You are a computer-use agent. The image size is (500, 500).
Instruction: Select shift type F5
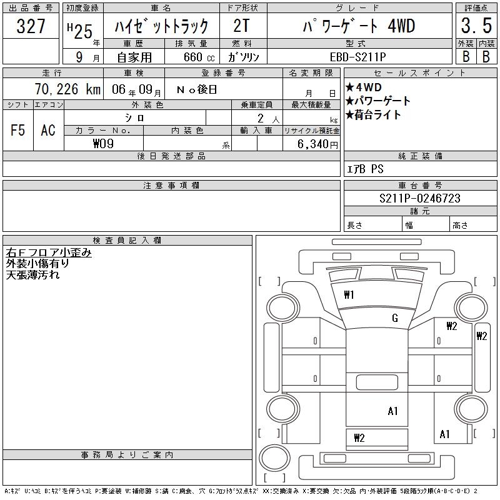click(x=18, y=130)
